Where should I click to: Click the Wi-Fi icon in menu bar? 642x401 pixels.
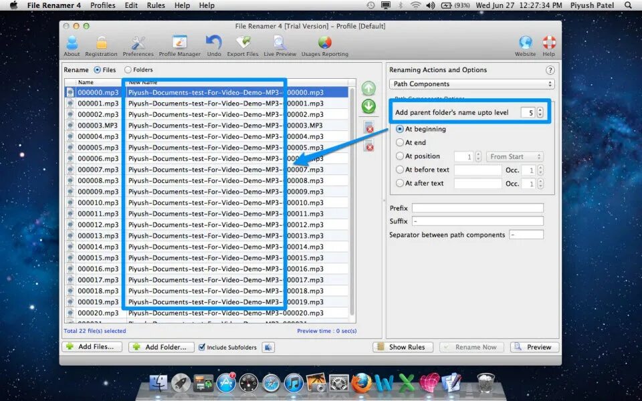(x=415, y=5)
